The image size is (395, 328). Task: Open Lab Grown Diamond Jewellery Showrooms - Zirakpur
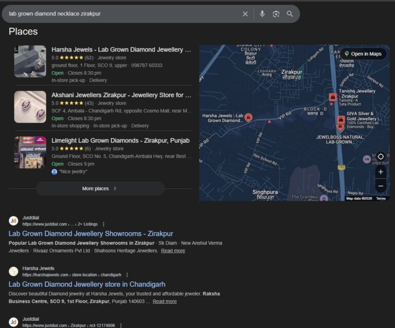(x=91, y=234)
